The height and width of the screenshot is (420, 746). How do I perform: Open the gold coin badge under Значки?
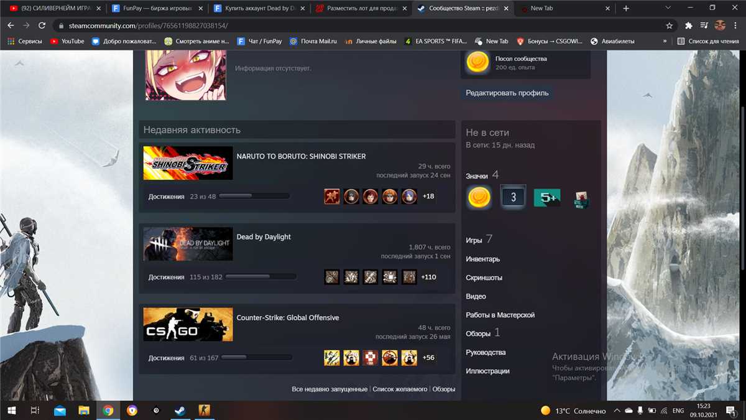point(479,198)
